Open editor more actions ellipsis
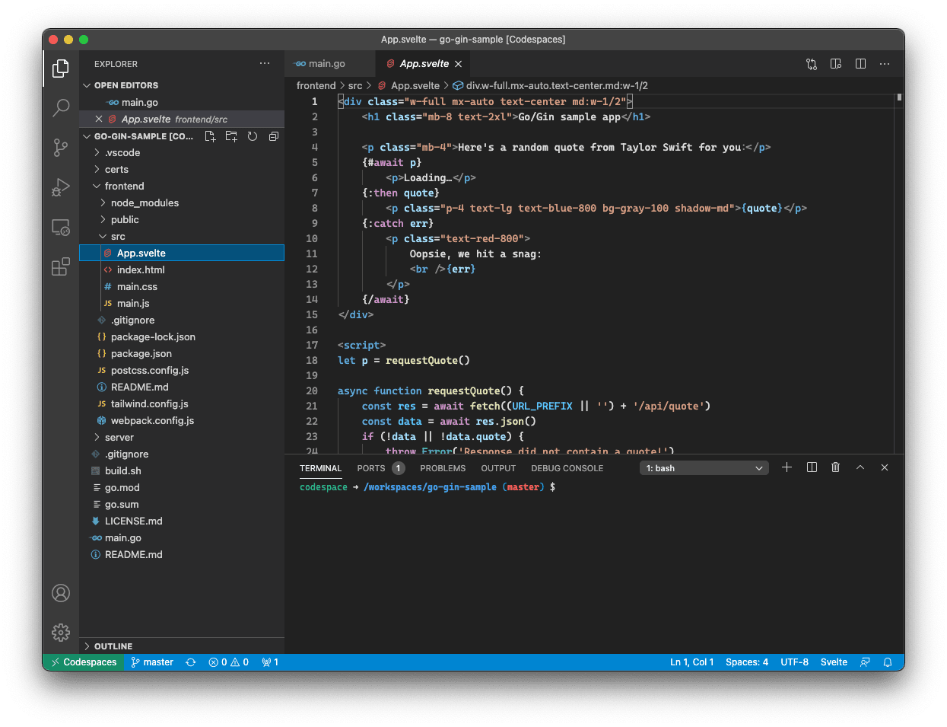947x727 pixels. (x=885, y=64)
